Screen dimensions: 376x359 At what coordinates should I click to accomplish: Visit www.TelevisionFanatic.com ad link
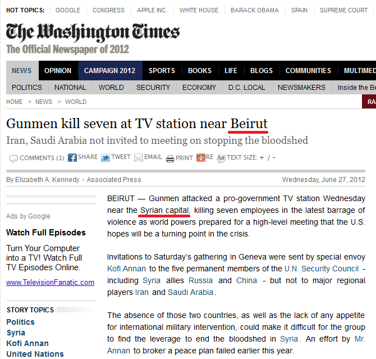click(51, 283)
